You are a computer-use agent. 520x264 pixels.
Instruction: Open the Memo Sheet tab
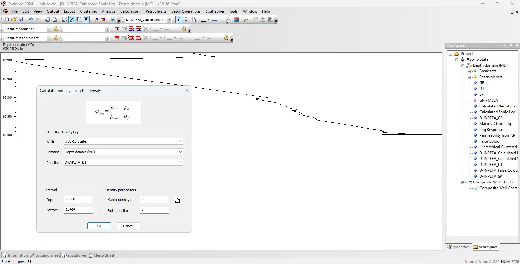pyautogui.click(x=102, y=255)
